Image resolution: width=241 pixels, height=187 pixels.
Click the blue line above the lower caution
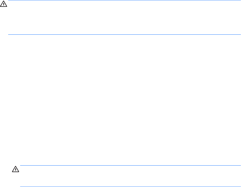[x=131, y=166]
